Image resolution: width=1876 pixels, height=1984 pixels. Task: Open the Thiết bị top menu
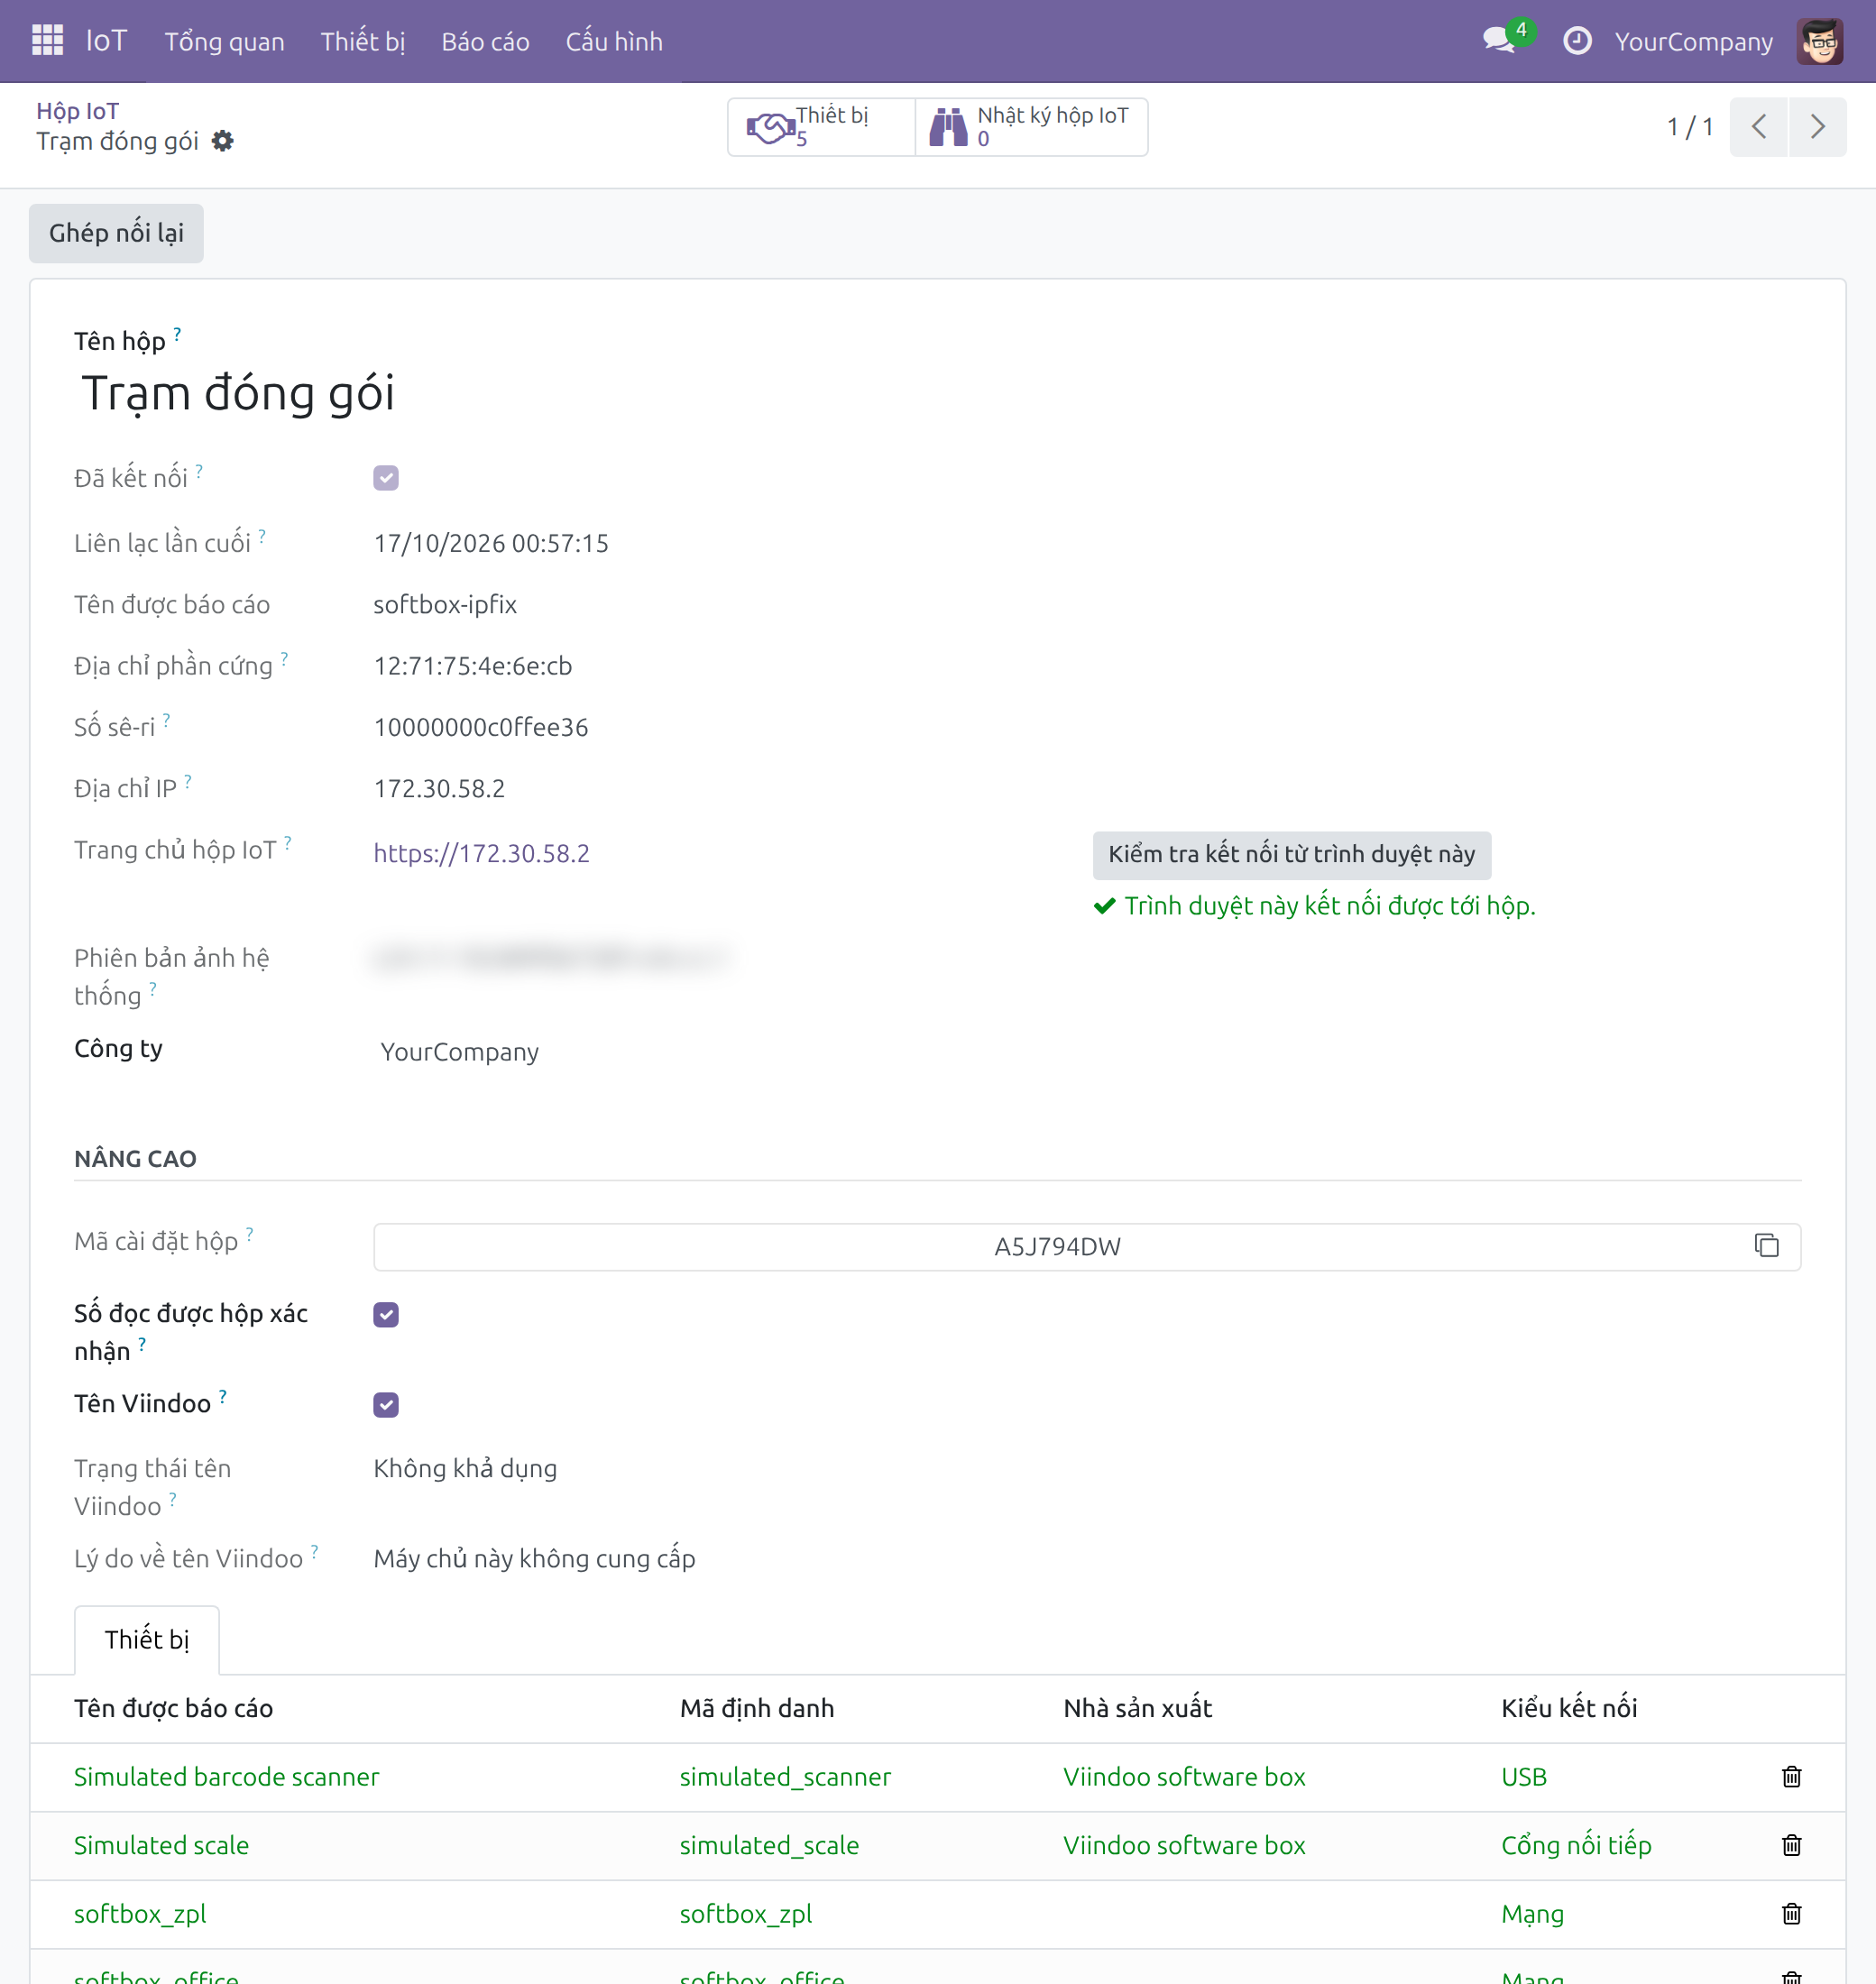[x=363, y=41]
